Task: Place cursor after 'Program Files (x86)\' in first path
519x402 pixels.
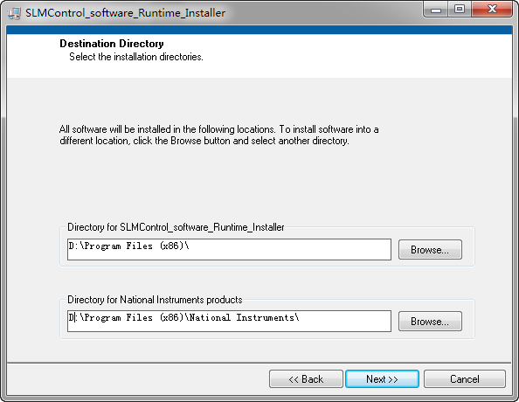Action: (190, 246)
